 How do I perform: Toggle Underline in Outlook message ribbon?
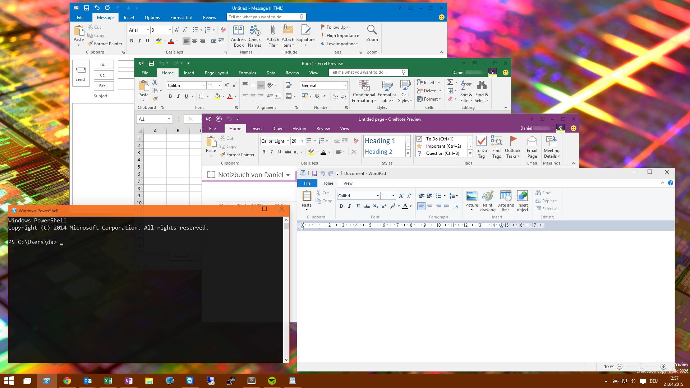click(147, 41)
